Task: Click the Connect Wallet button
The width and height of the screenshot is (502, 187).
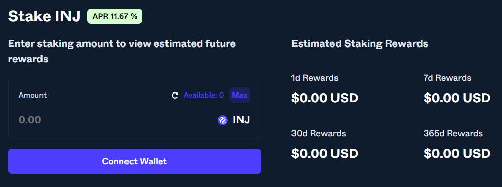Action: pos(135,161)
